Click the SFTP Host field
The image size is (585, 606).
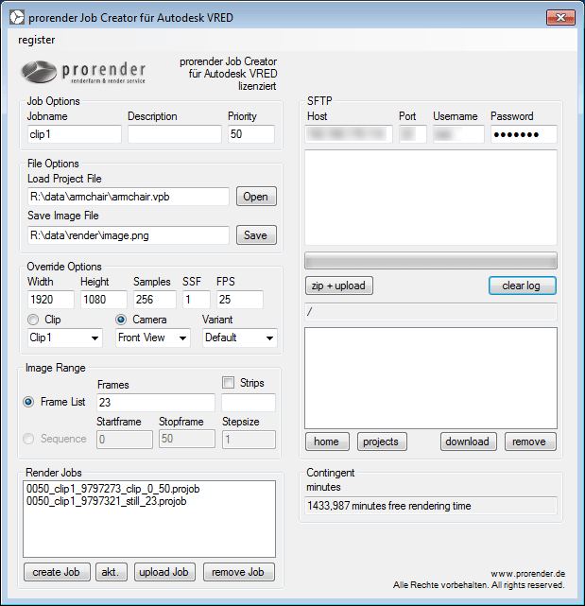349,134
